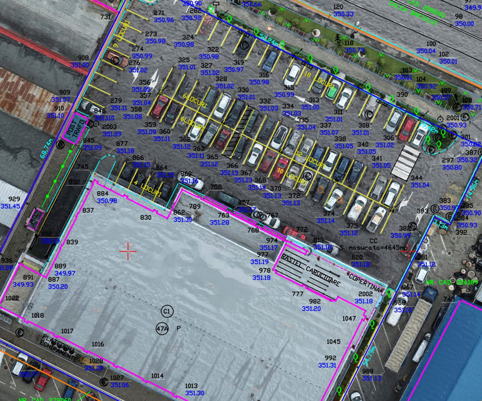Click the COPERTINA annotation
Viewport: 482px width, 401px height.
point(365,283)
